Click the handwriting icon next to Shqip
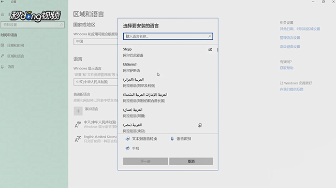 tap(210, 50)
